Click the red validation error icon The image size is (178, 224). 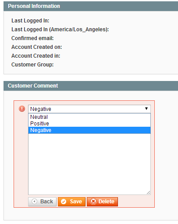tap(22, 109)
